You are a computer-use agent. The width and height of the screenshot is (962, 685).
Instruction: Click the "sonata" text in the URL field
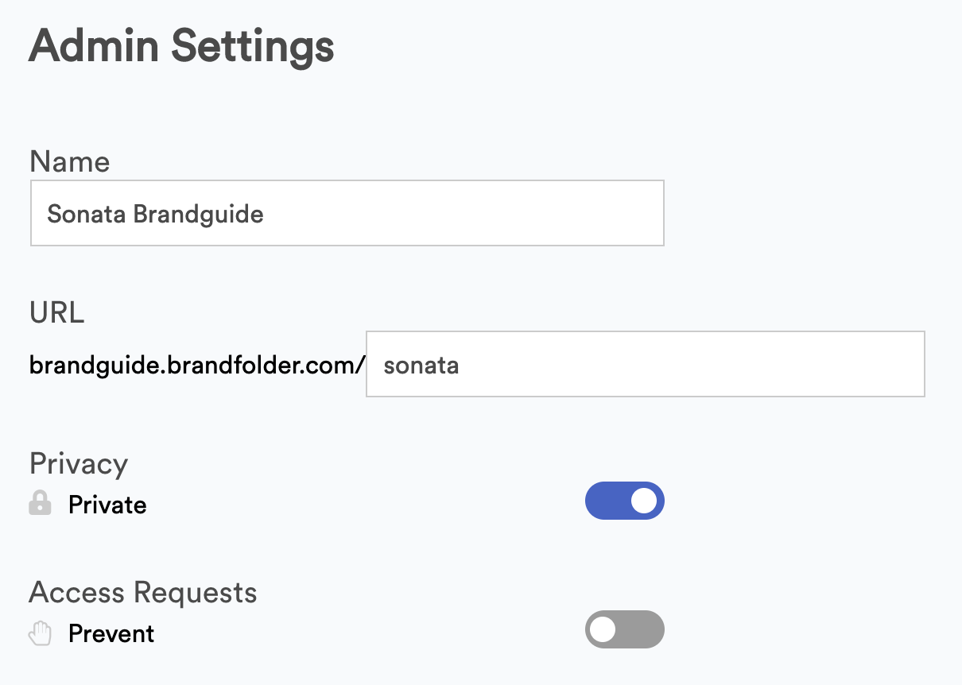[421, 365]
